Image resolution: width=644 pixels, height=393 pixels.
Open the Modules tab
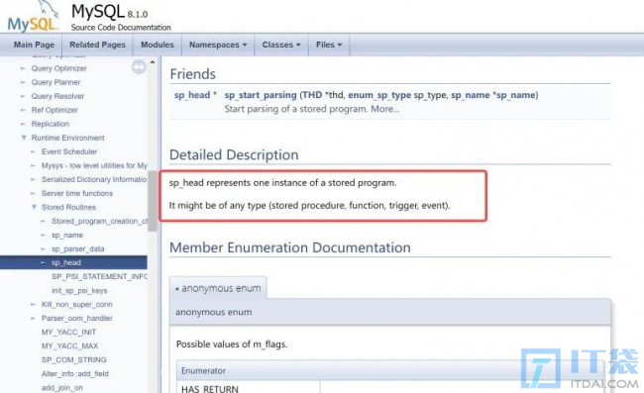click(x=158, y=45)
